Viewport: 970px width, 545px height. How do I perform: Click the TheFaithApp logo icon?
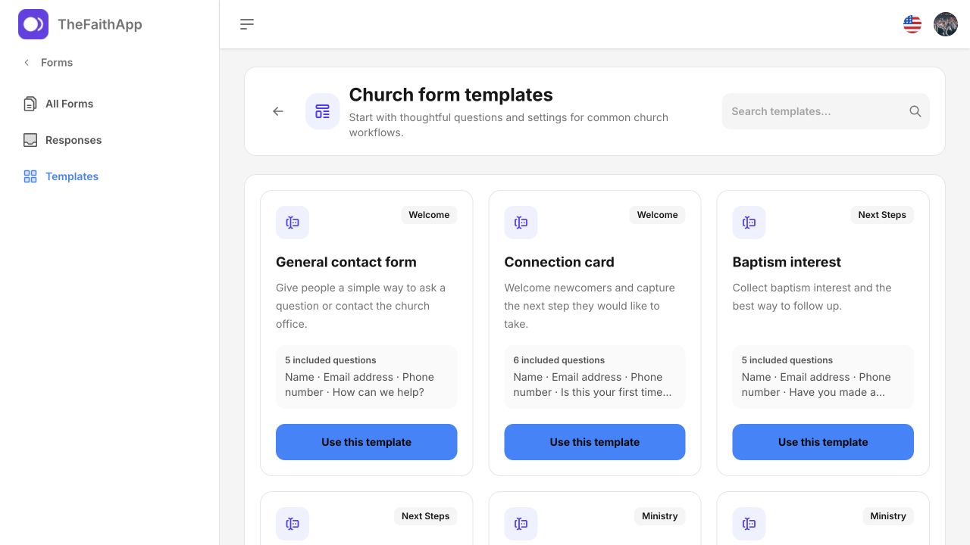(33, 24)
